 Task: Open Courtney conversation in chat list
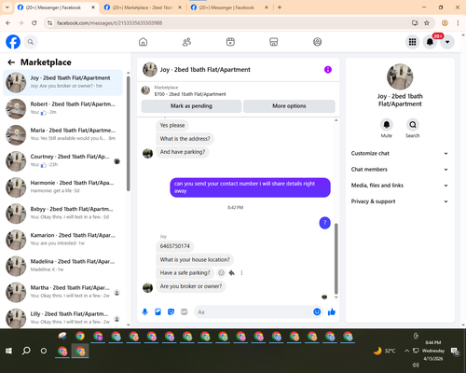pyautogui.click(x=62, y=161)
